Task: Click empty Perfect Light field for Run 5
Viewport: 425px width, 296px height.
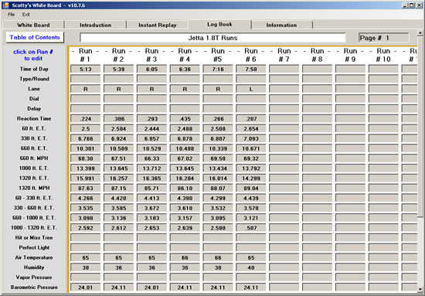Action: tap(218, 248)
